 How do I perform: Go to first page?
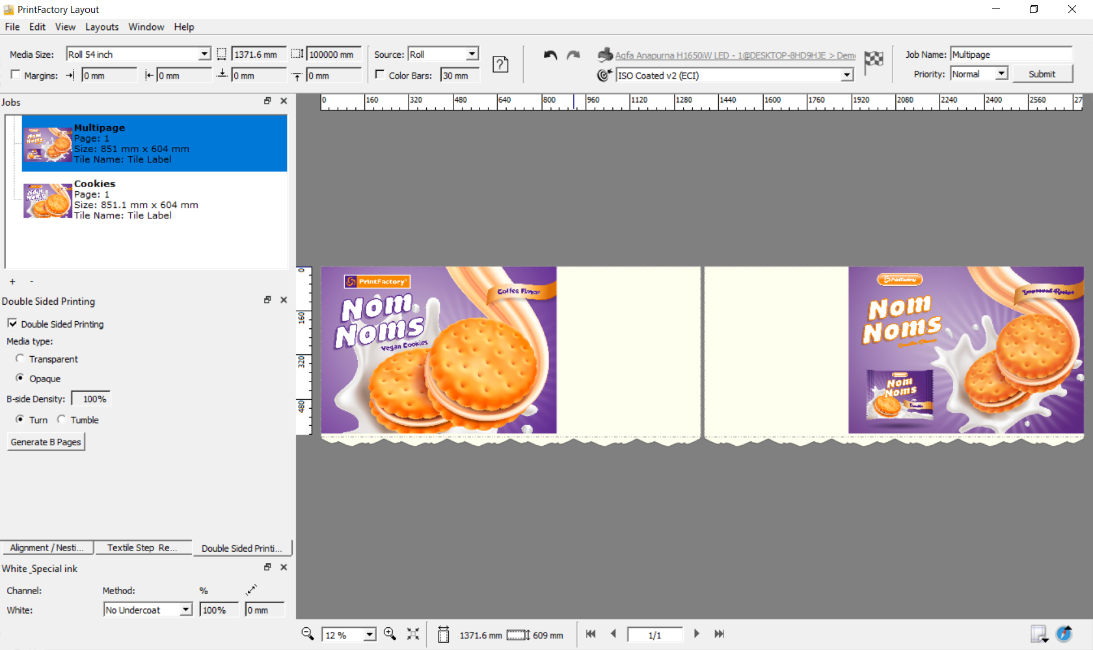(591, 634)
